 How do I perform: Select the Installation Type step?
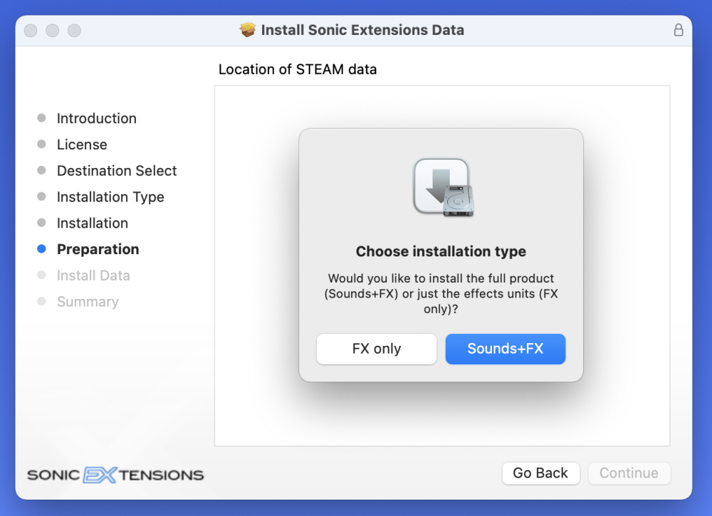(110, 197)
